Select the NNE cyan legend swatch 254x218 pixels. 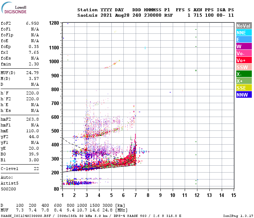(244, 33)
